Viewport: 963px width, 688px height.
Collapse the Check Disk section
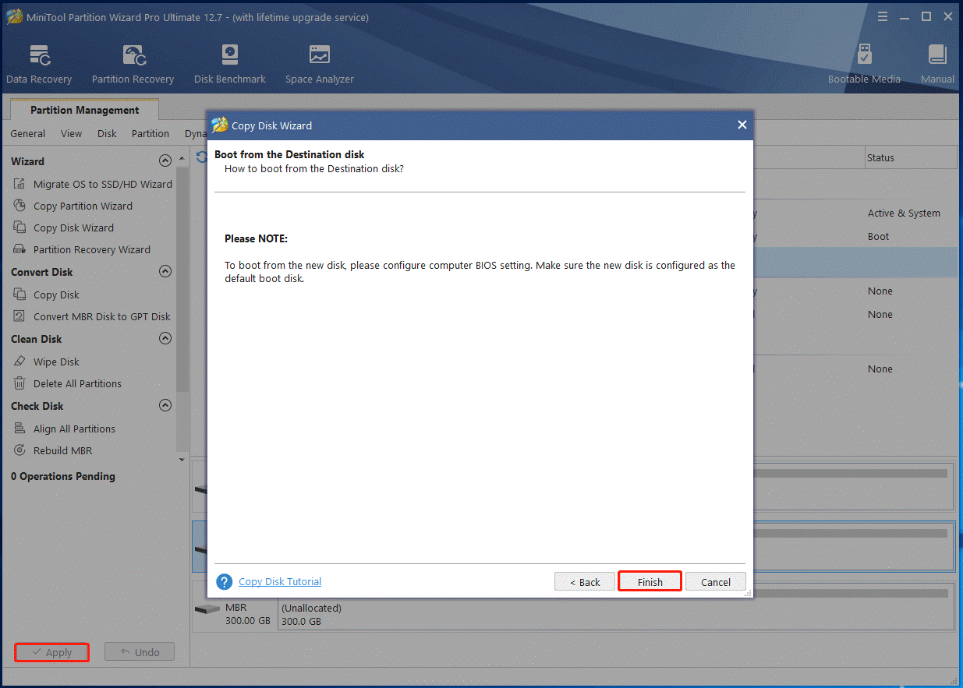(165, 406)
